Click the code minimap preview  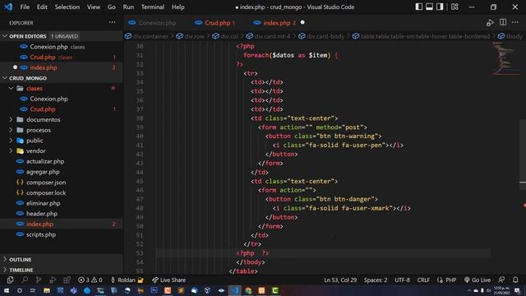(x=505, y=58)
